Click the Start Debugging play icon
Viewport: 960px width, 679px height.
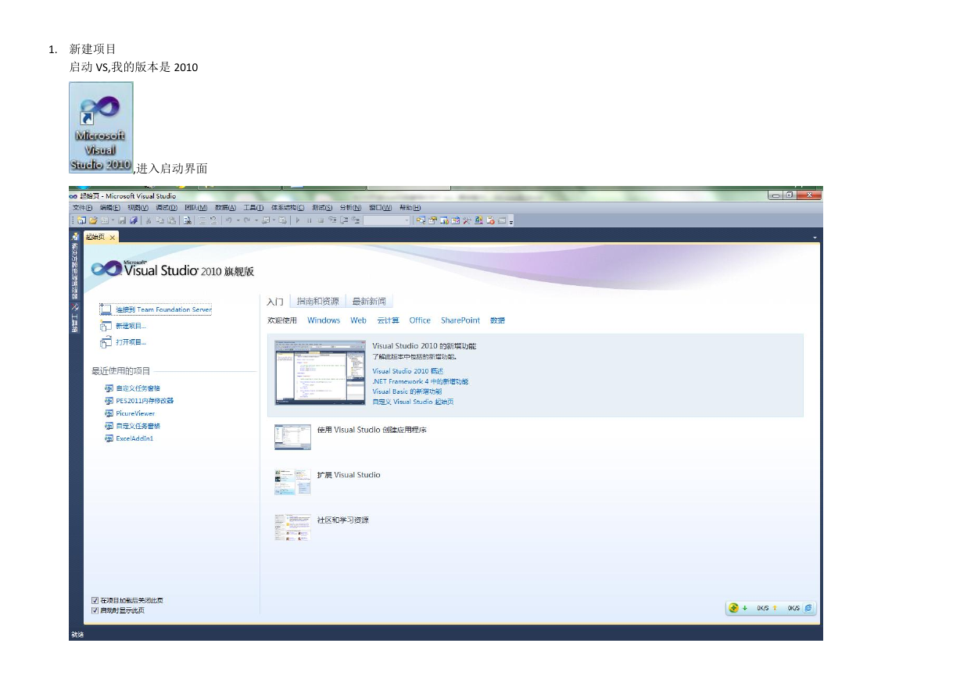pos(298,220)
